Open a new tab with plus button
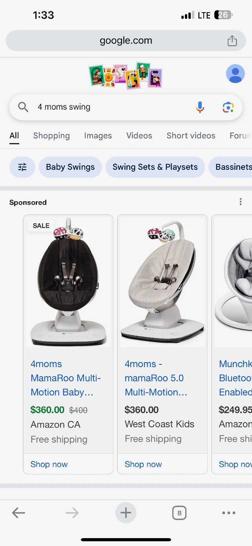The image size is (252, 546). click(x=126, y=513)
